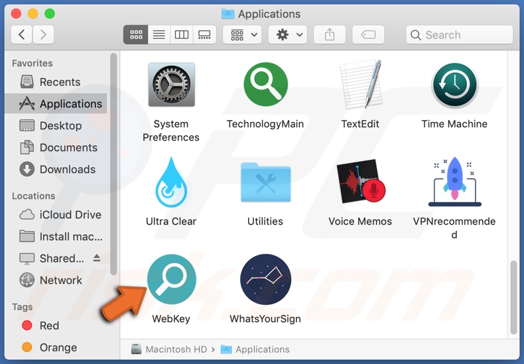Open the group-by arrangement dropdown
The height and width of the screenshot is (364, 524).
click(242, 34)
